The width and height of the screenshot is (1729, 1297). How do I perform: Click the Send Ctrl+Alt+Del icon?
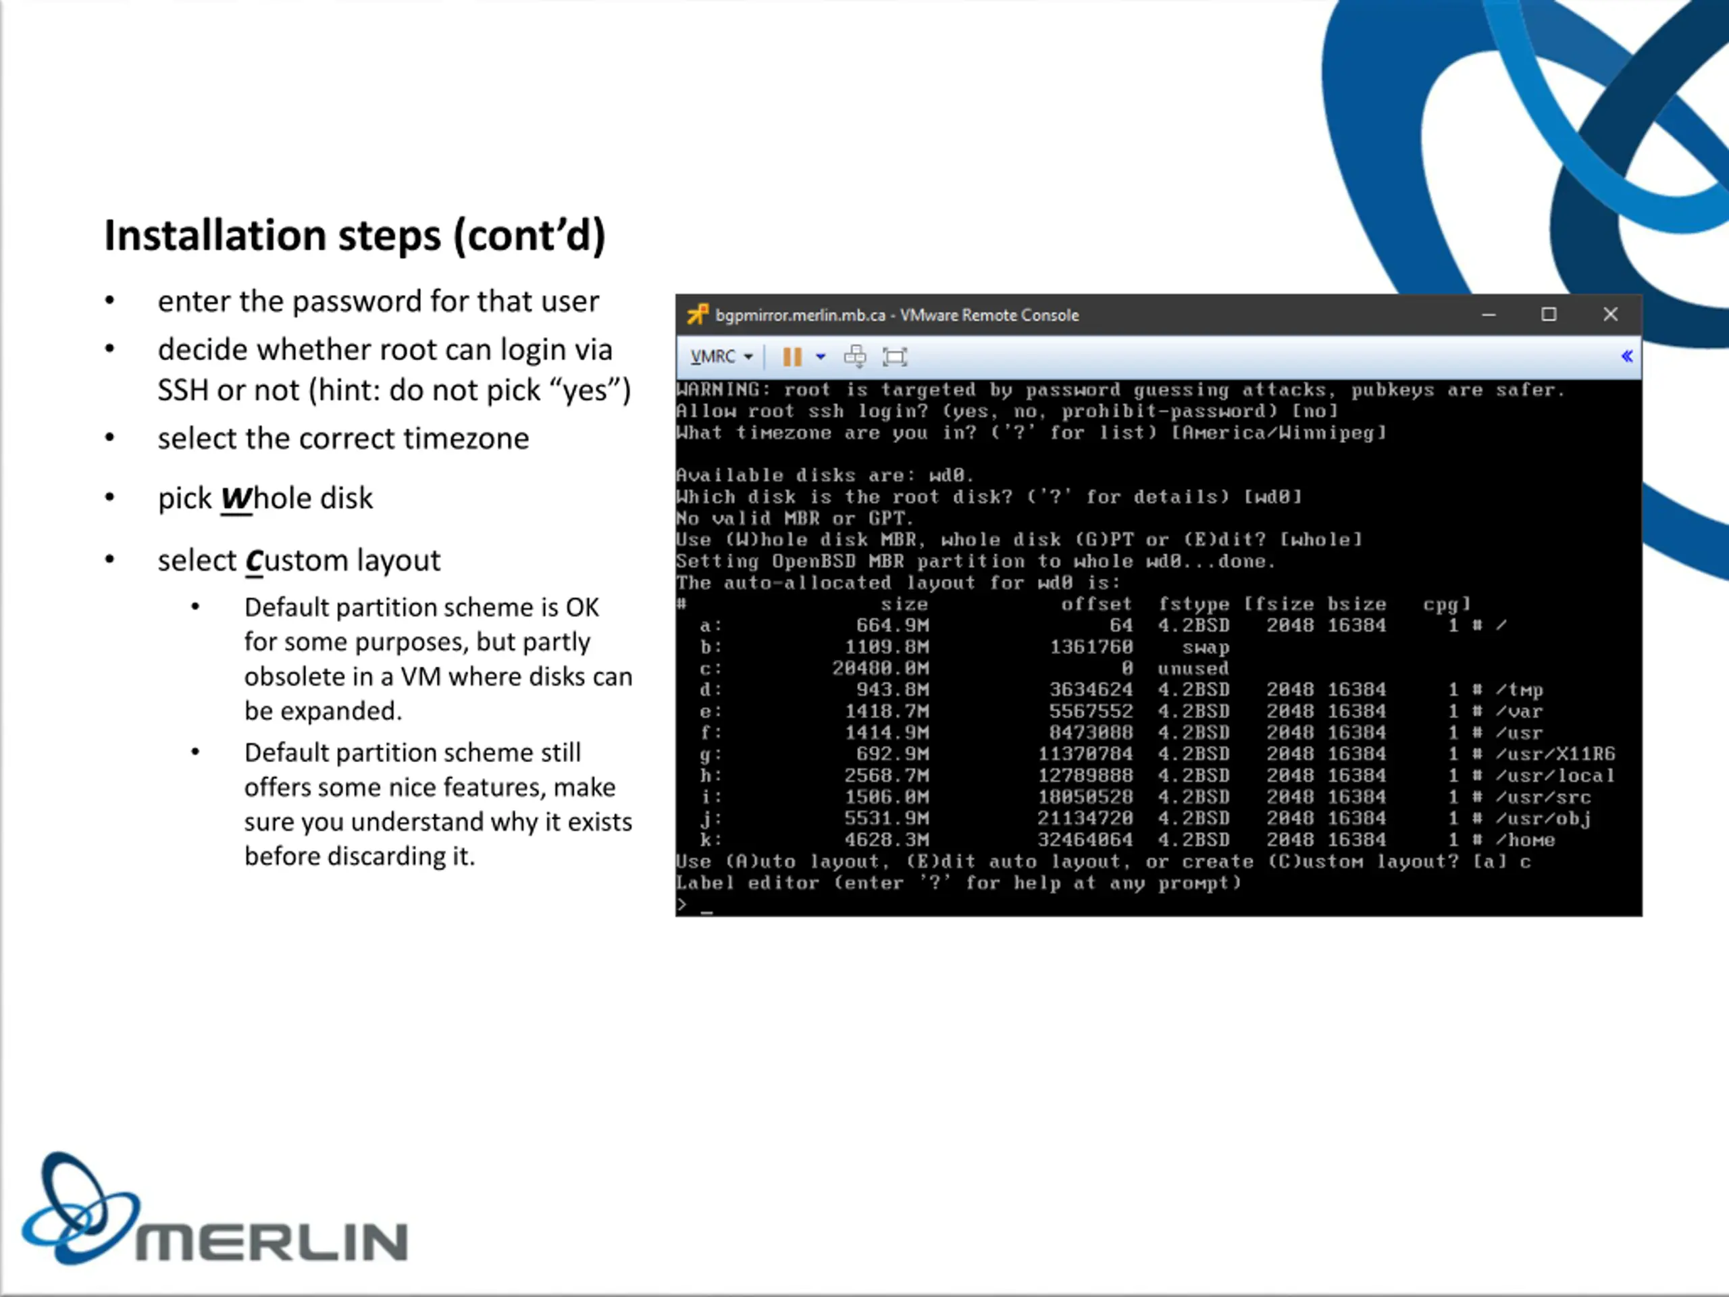click(x=854, y=357)
